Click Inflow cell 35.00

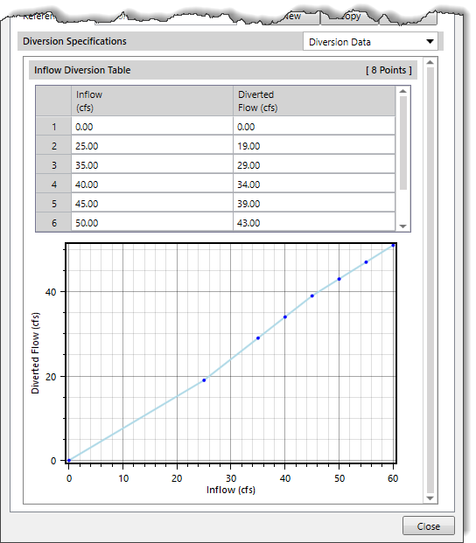pyautogui.click(x=152, y=165)
